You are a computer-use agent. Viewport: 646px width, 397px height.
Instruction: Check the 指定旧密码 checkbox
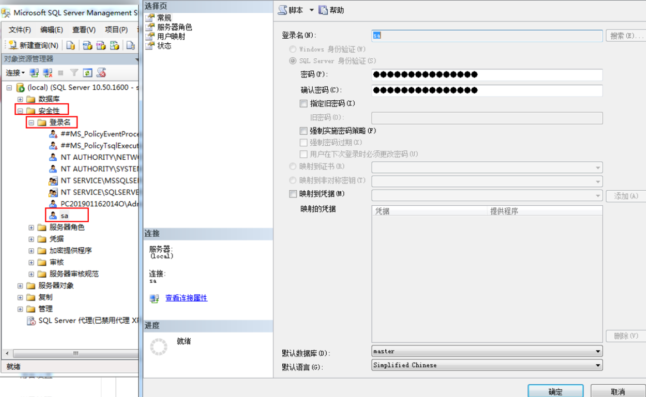[x=304, y=103]
